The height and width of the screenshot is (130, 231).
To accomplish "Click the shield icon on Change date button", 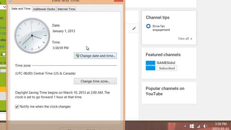I will pos(77,56).
